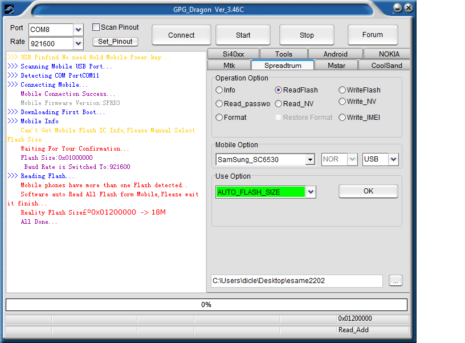Close the GPG_Dragon window

(409, 7)
